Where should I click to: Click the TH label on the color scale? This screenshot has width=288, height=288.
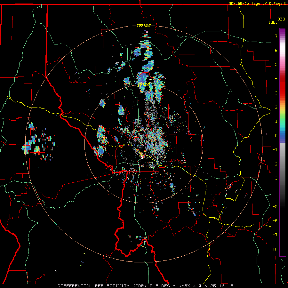[x=275, y=249]
